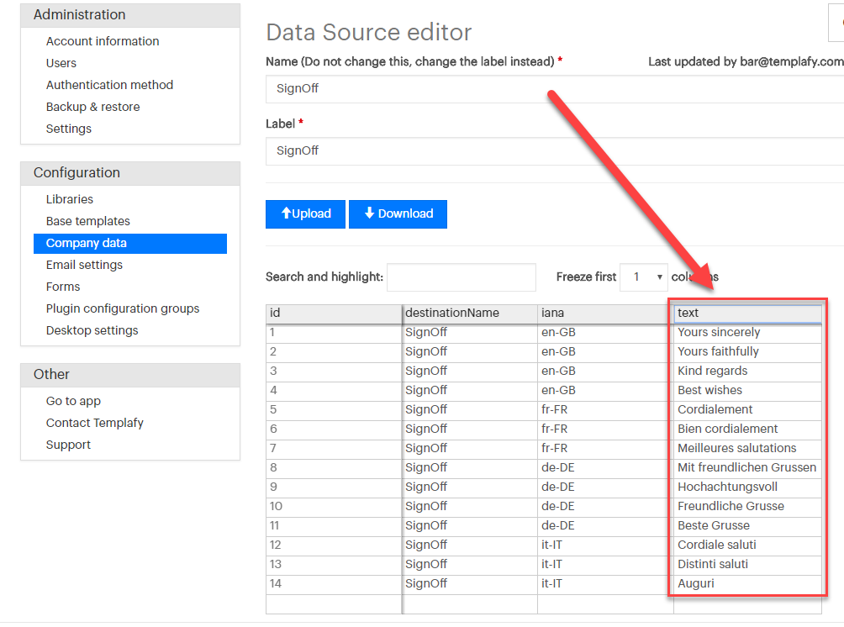Select the iana cell in row 2
The height and width of the screenshot is (627, 844).
click(605, 352)
